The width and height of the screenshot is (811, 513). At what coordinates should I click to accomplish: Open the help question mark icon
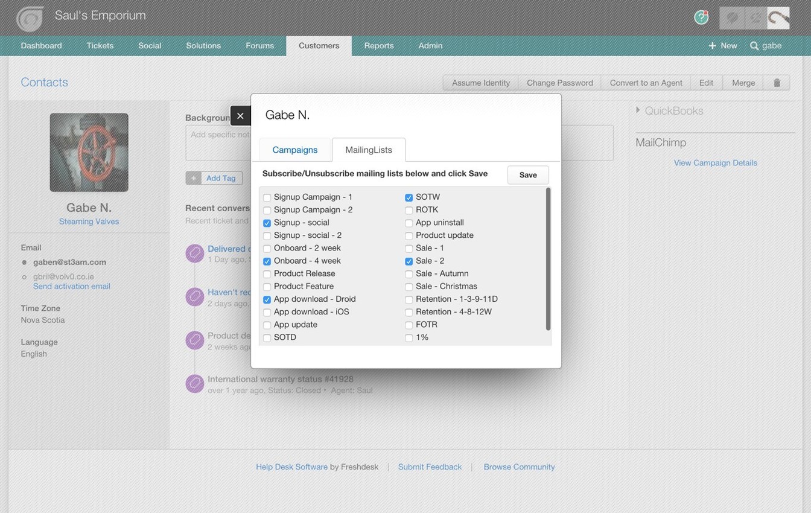[701, 18]
